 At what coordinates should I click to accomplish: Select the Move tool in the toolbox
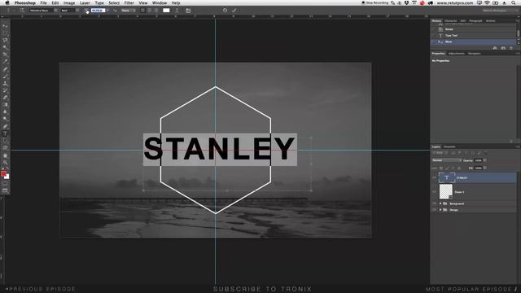[5, 25]
